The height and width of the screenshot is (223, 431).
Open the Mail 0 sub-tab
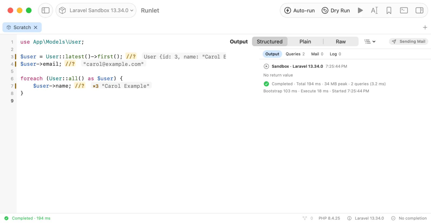click(317, 54)
